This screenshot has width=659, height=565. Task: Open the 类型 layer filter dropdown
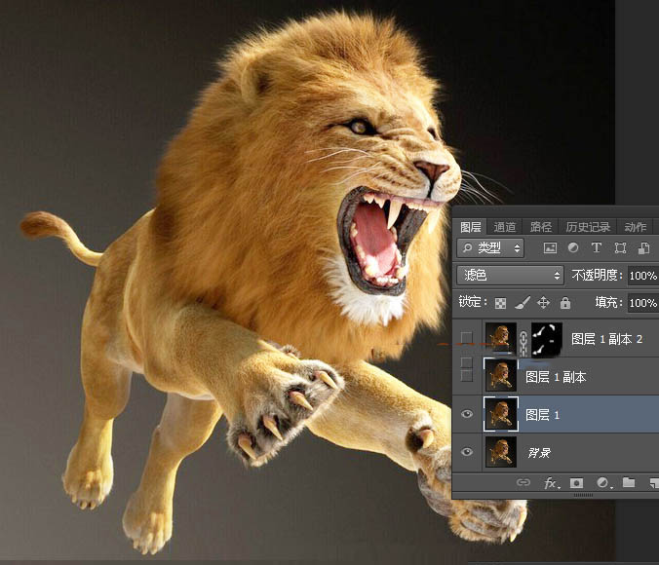[490, 248]
